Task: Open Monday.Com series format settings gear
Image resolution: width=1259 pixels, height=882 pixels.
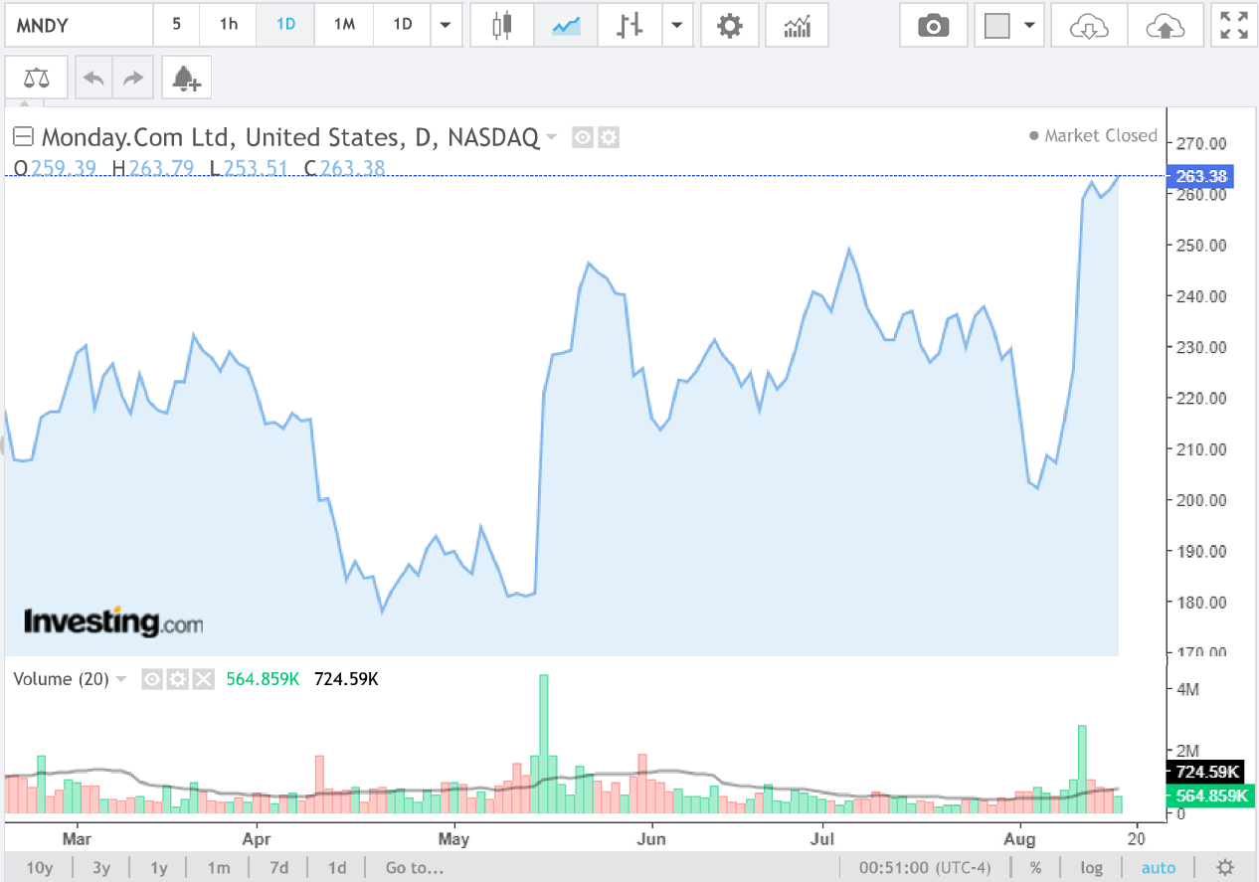Action: [x=609, y=137]
